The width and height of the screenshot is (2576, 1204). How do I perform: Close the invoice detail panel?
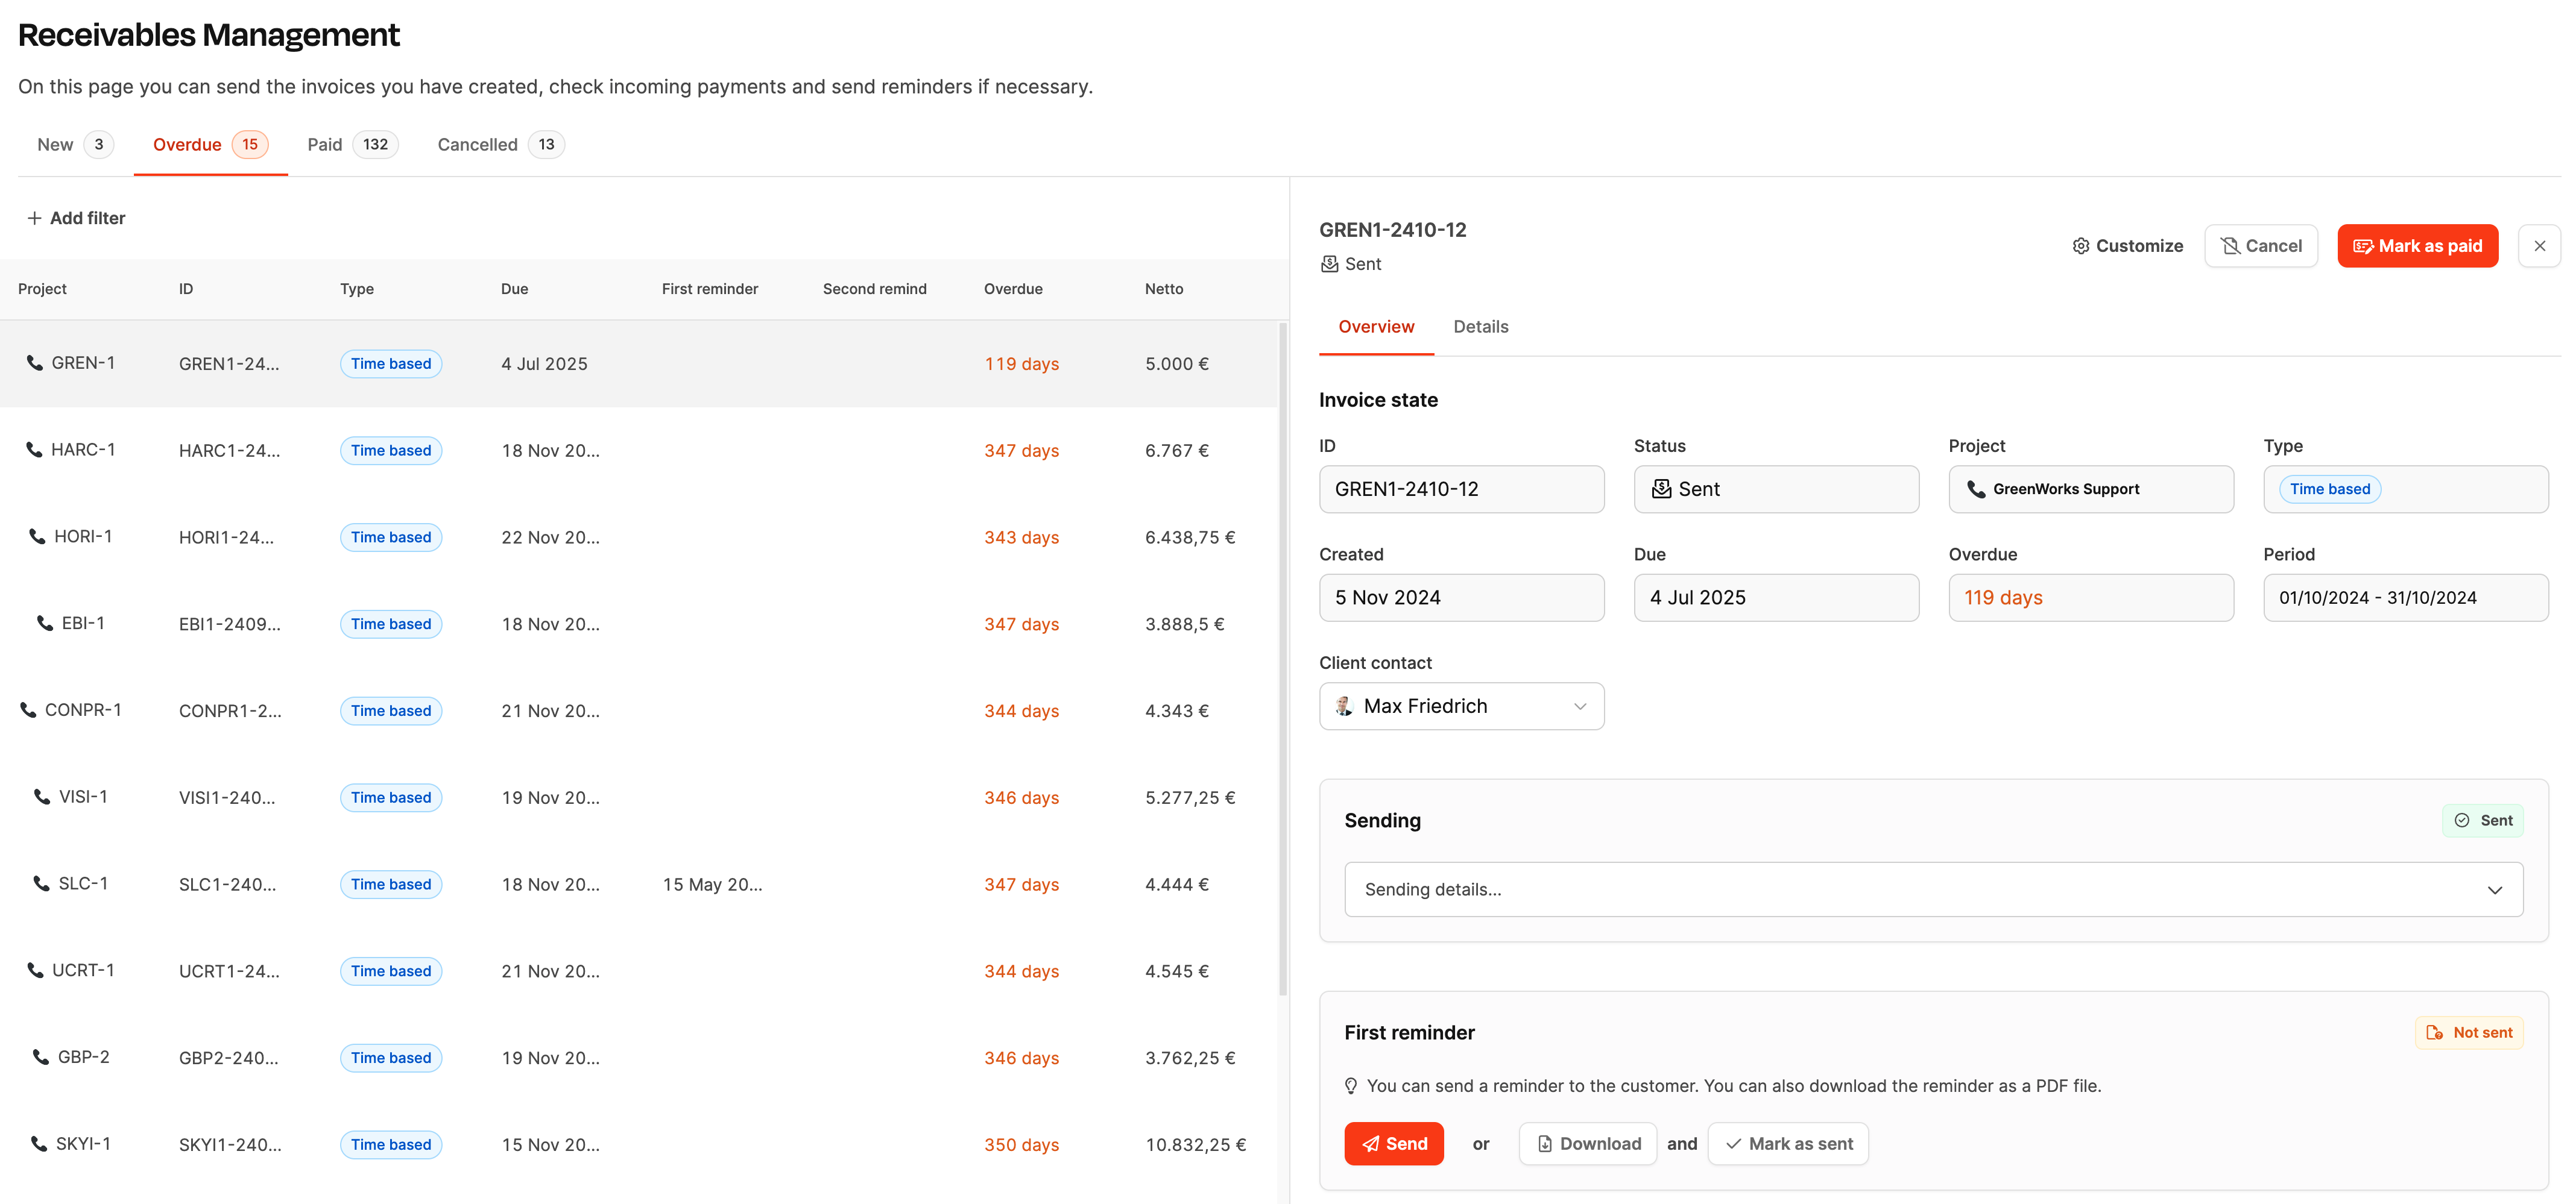pyautogui.click(x=2539, y=246)
